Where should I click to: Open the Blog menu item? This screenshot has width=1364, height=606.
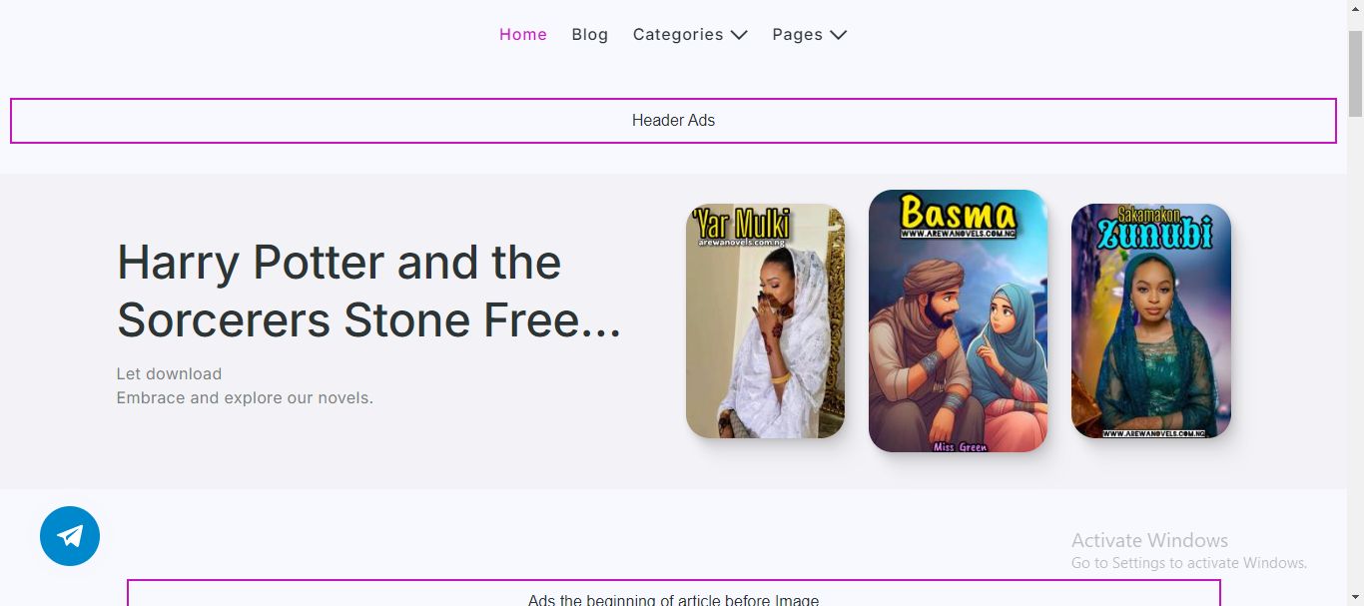[590, 34]
